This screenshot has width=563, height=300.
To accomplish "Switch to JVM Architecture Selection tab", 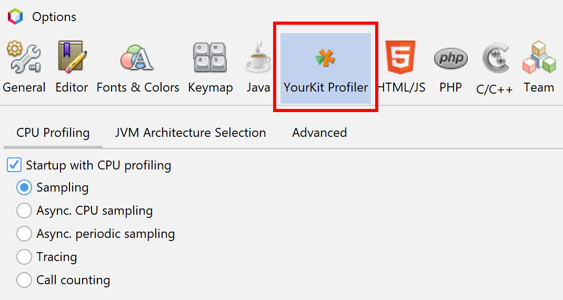I will coord(190,133).
